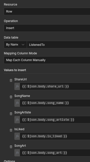Remove the SongArtiste column mapping
The image size is (90, 162).
pyautogui.click(x=11, y=114)
